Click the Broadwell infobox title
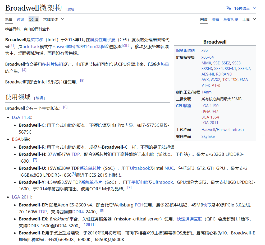 (x=215, y=42)
